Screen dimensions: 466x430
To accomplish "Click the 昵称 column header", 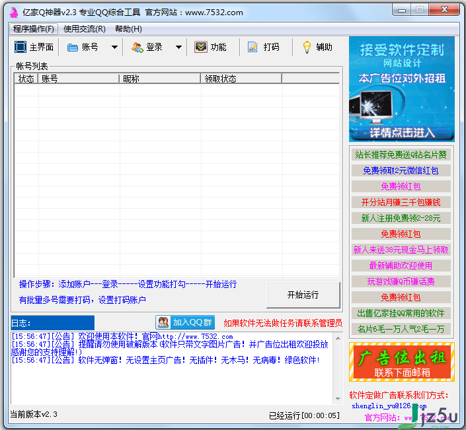I will [x=160, y=79].
